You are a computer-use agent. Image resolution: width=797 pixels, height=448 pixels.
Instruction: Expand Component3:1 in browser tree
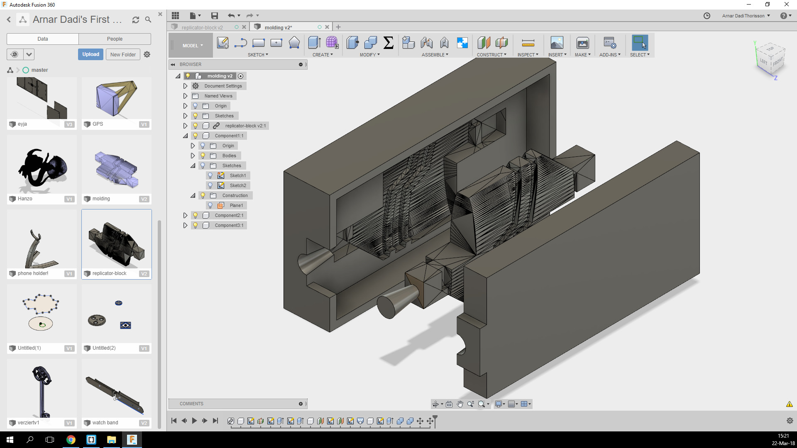pos(185,225)
